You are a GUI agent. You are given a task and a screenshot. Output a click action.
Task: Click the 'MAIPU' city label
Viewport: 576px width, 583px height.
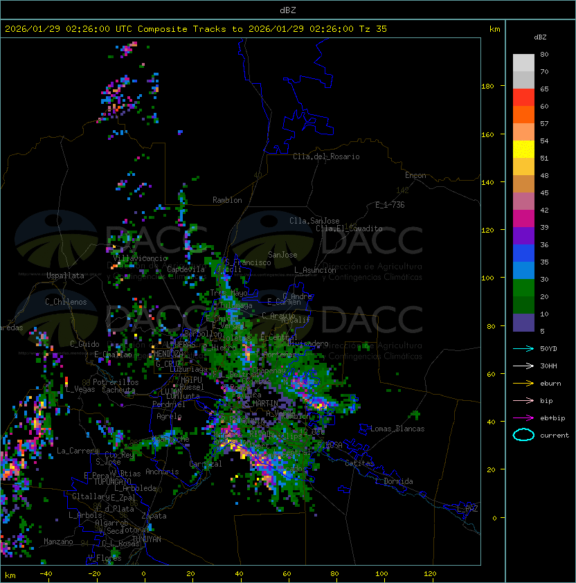coord(191,380)
